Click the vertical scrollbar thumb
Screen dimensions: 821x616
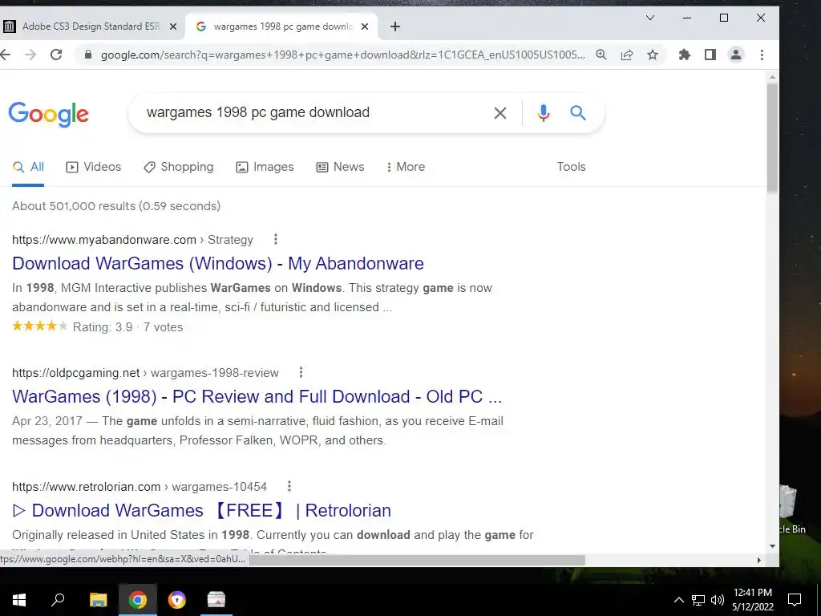[x=772, y=137]
